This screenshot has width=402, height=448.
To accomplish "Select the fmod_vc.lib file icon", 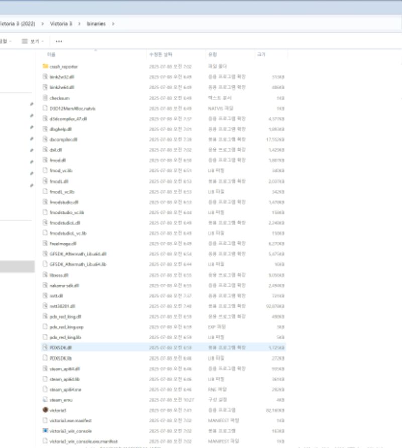I will coord(45,170).
